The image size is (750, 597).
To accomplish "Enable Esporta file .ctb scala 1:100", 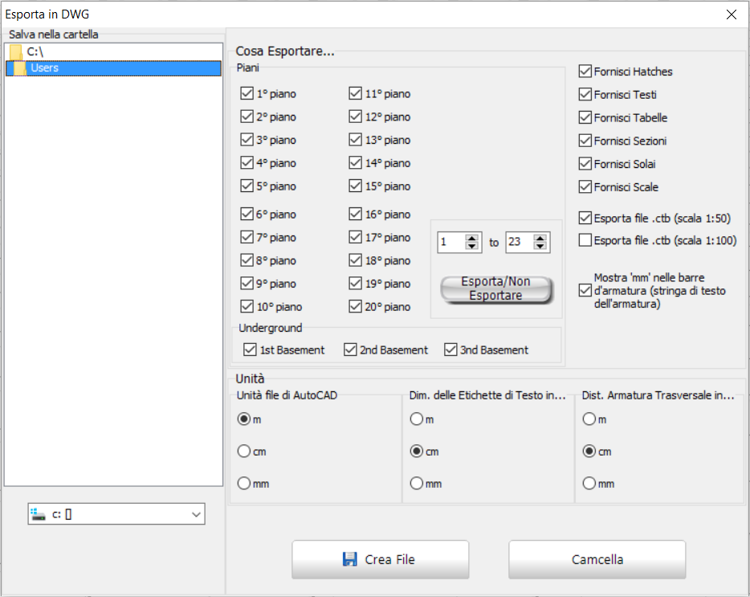I will [x=585, y=240].
